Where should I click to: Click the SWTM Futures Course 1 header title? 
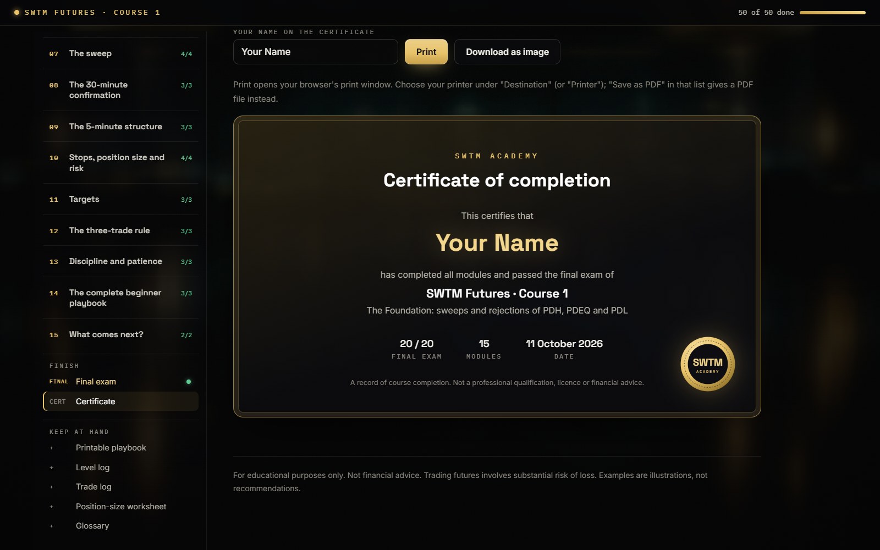[x=92, y=12]
